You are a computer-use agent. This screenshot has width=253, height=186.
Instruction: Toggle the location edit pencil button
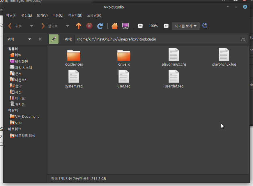pyautogui.click(x=54, y=39)
